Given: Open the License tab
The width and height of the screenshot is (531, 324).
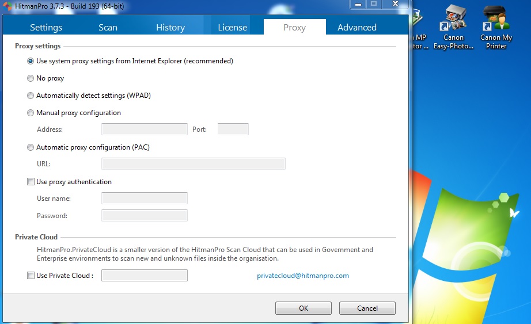Looking at the screenshot, I should pos(232,27).
